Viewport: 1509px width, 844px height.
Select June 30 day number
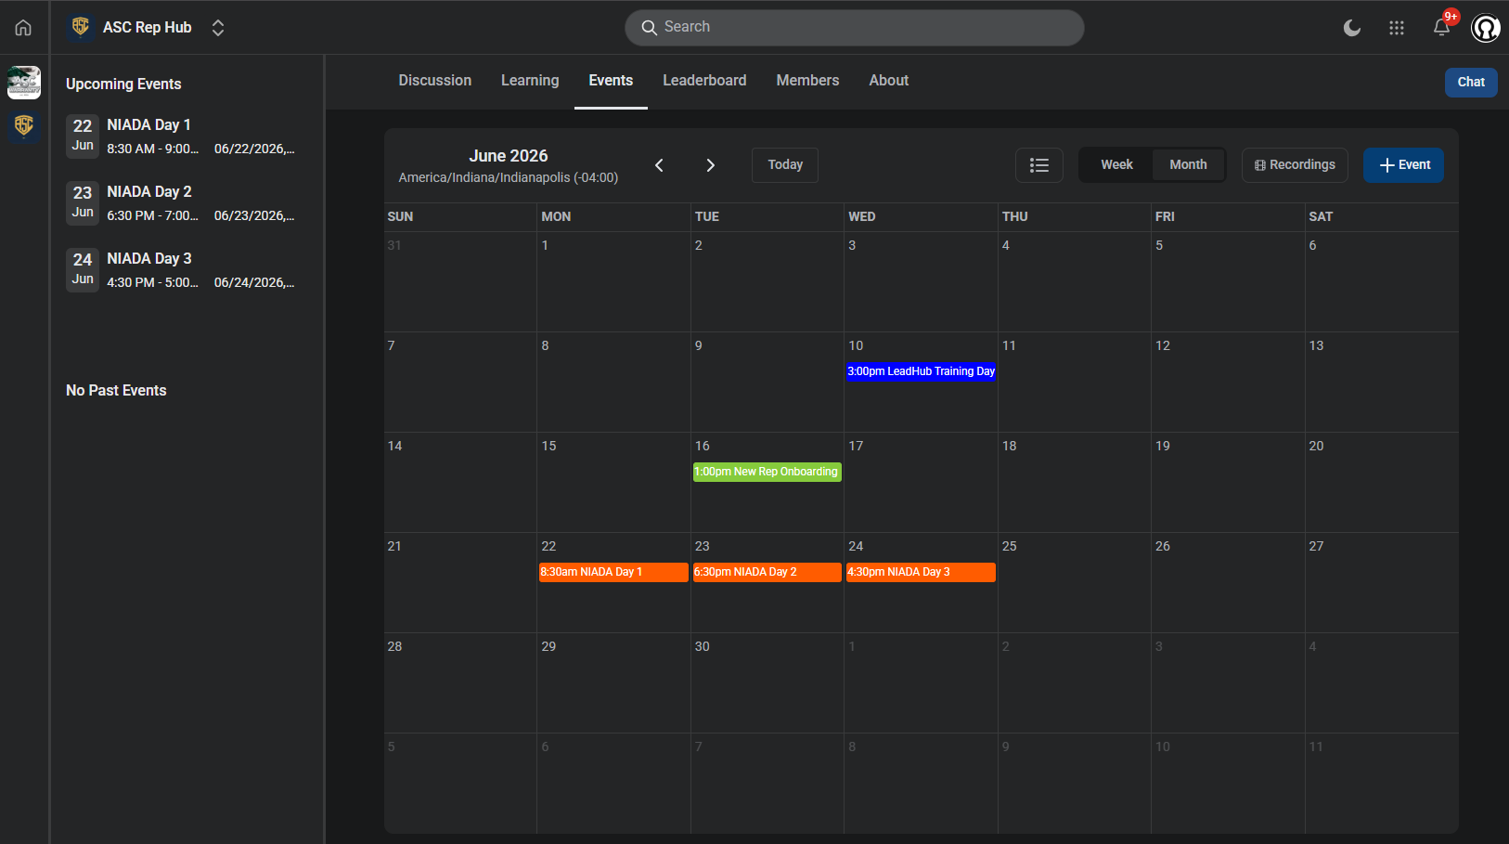pos(703,646)
